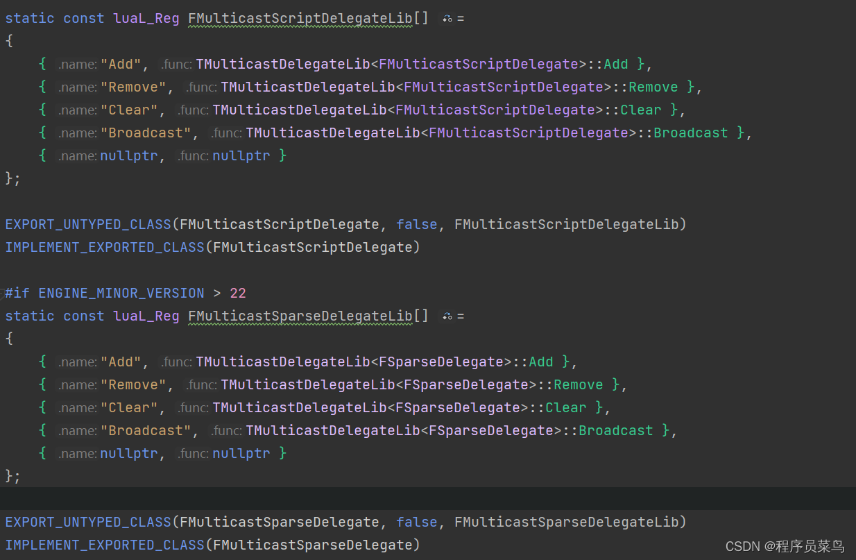Click the usages hint icon after FMulticastSparseDelegateLib[]

click(x=447, y=316)
